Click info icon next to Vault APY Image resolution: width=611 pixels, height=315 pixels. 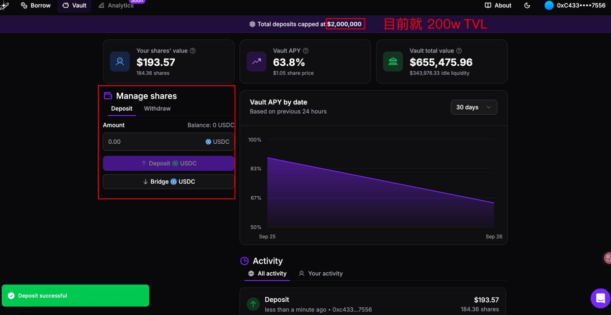pos(305,51)
